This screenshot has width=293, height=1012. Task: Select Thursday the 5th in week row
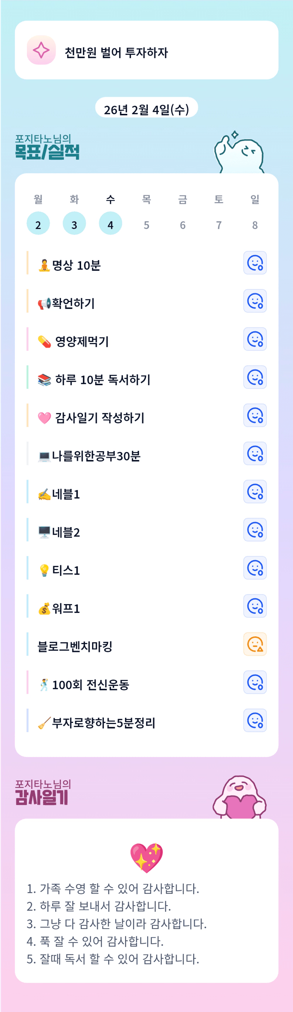[146, 224]
